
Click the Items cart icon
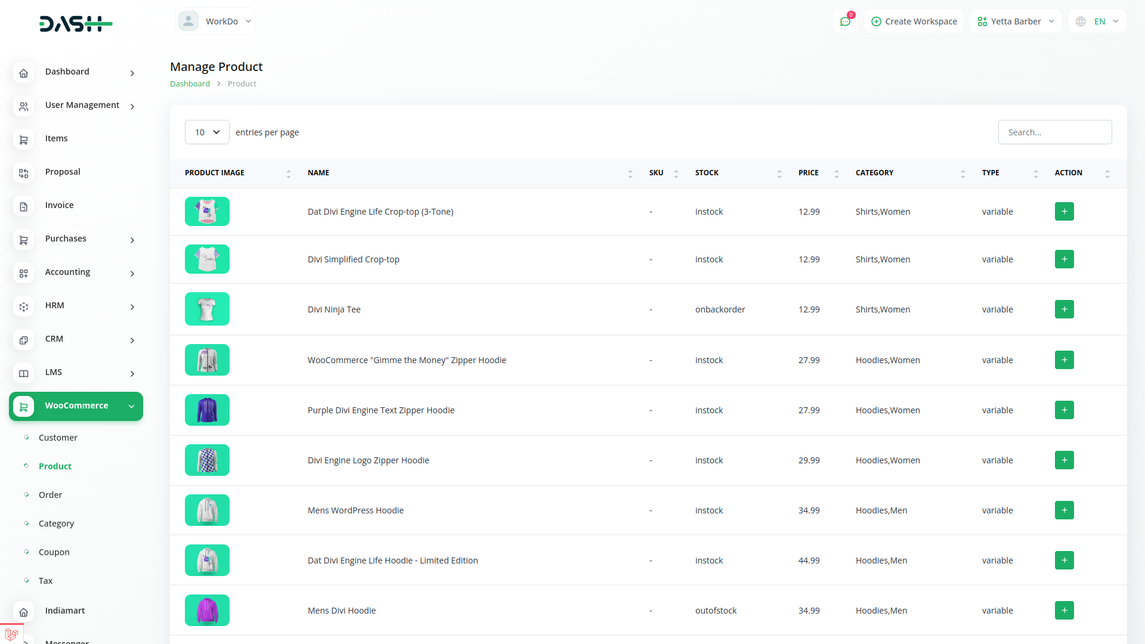24,140
